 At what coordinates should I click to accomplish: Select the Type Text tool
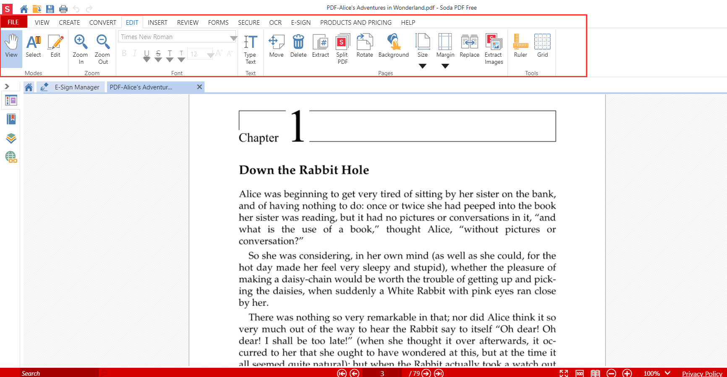[250, 48]
